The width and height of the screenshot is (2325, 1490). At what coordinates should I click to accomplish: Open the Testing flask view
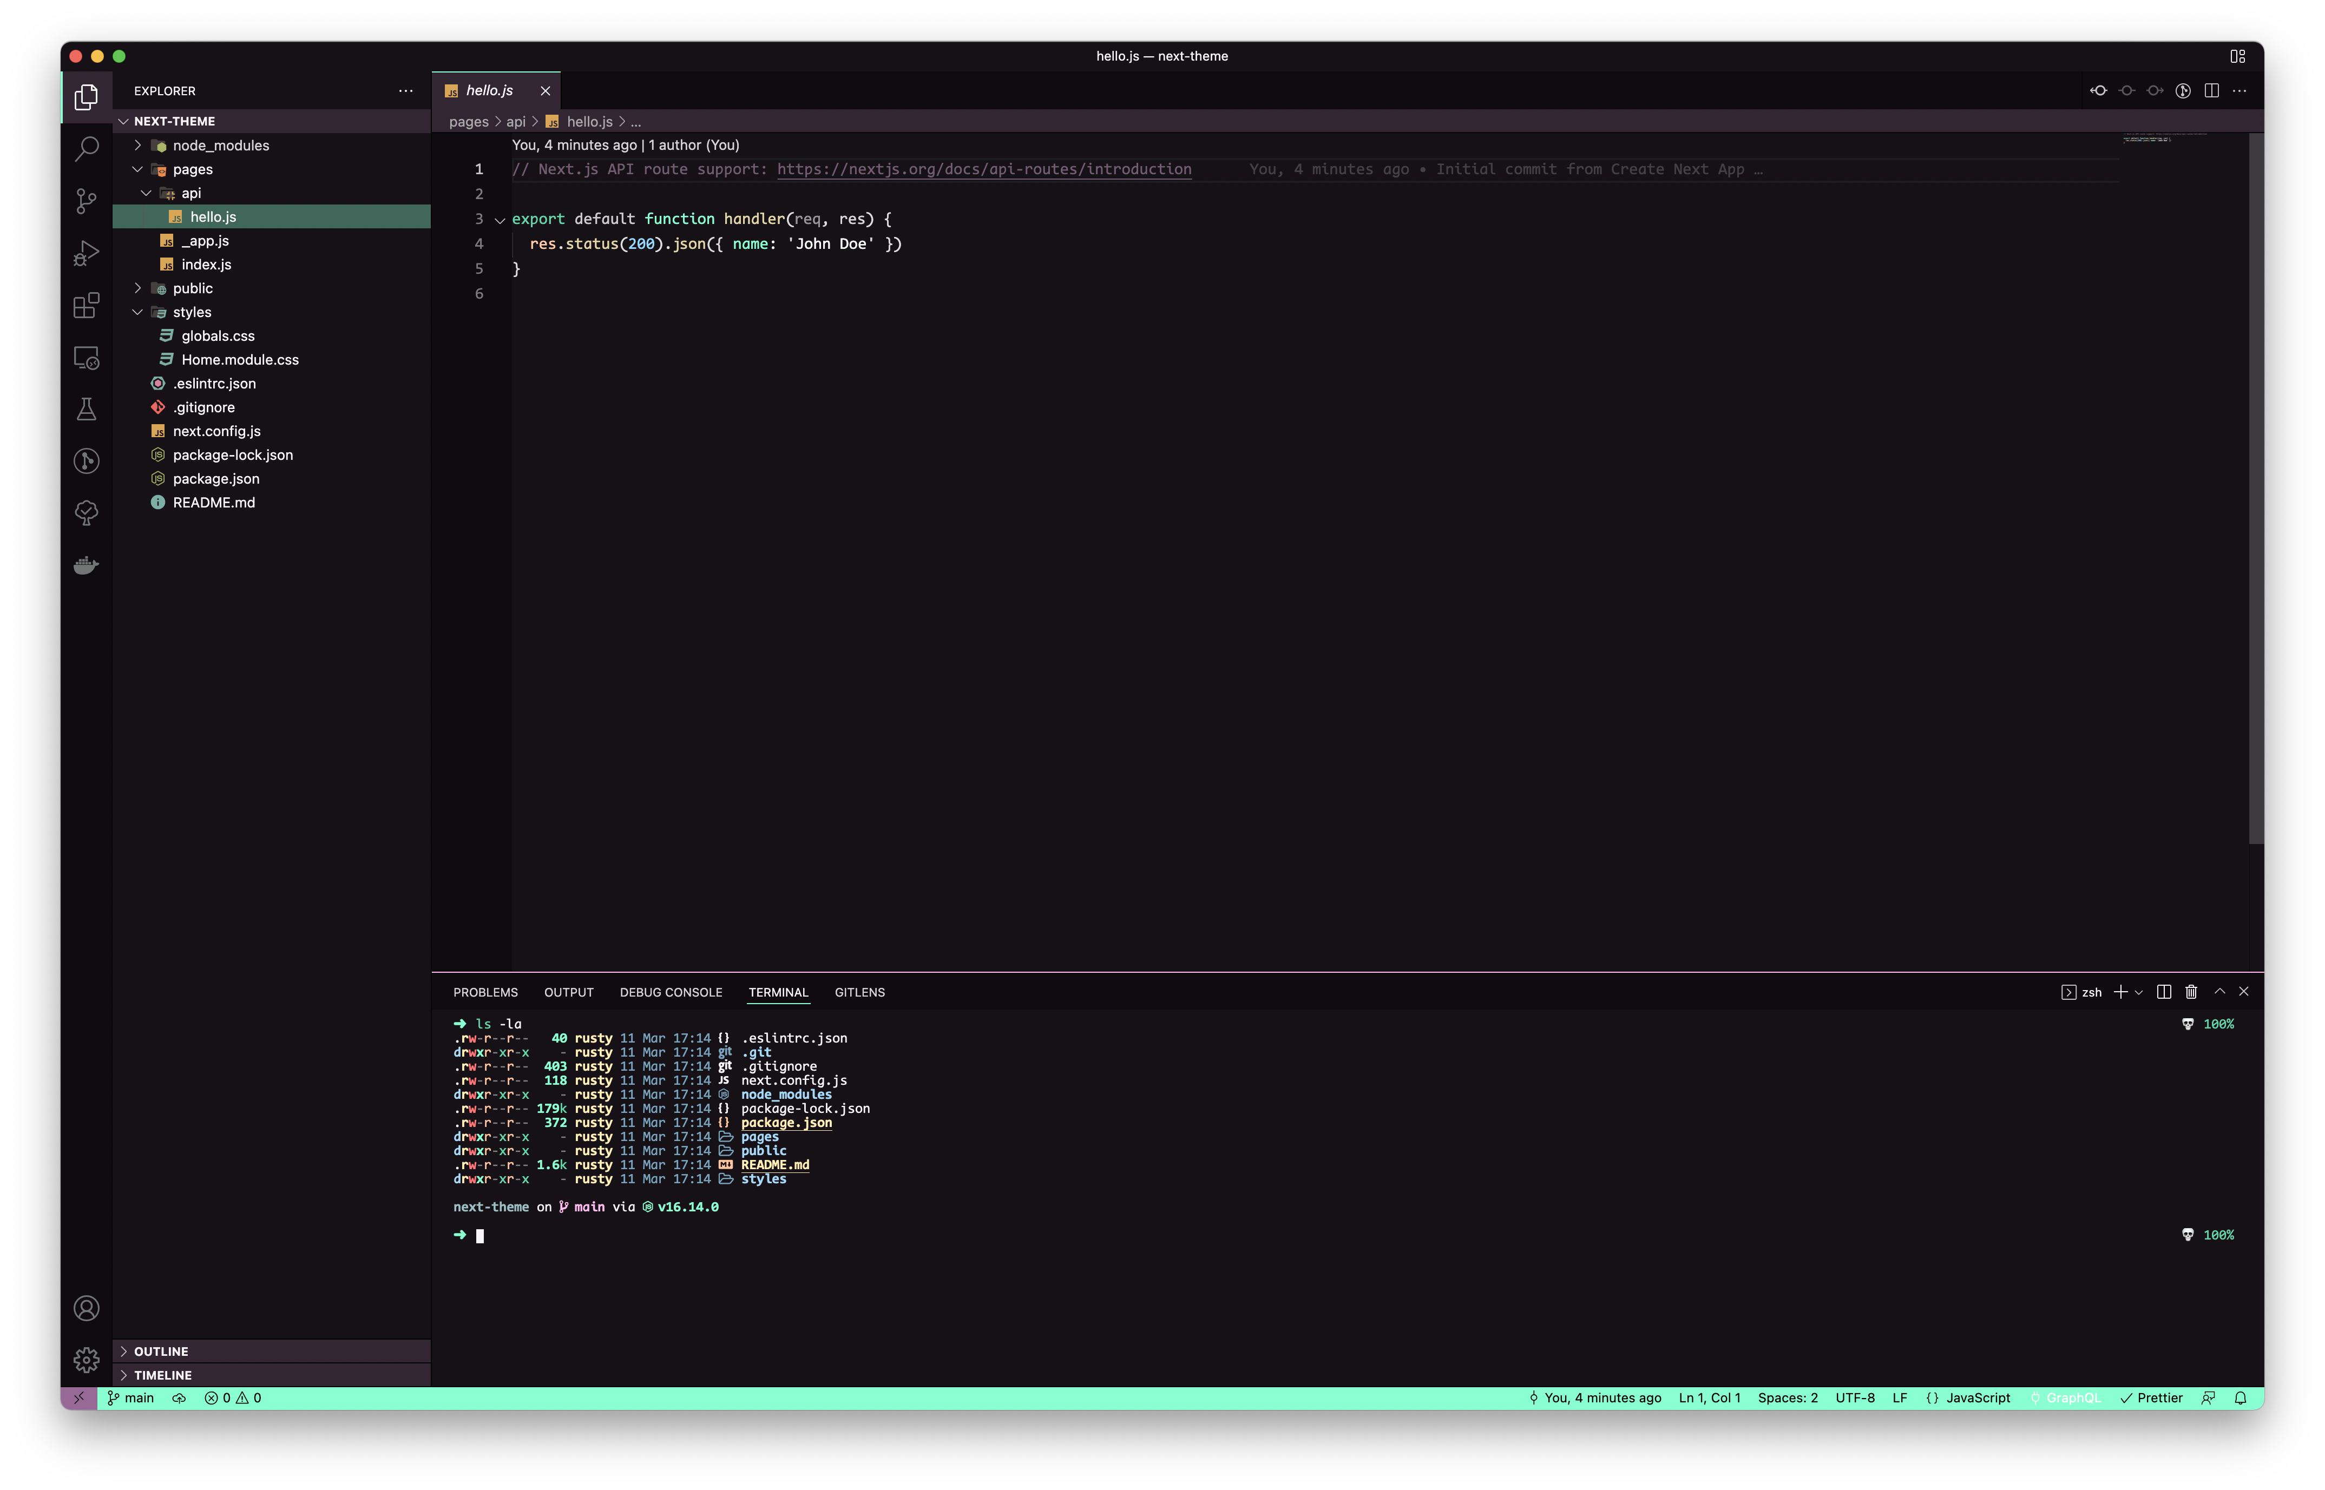pyautogui.click(x=86, y=409)
